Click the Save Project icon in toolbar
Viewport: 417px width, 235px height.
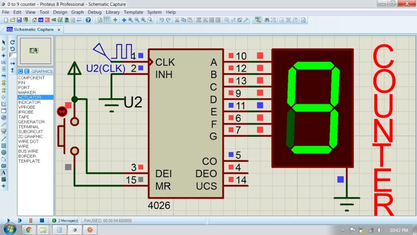19,20
